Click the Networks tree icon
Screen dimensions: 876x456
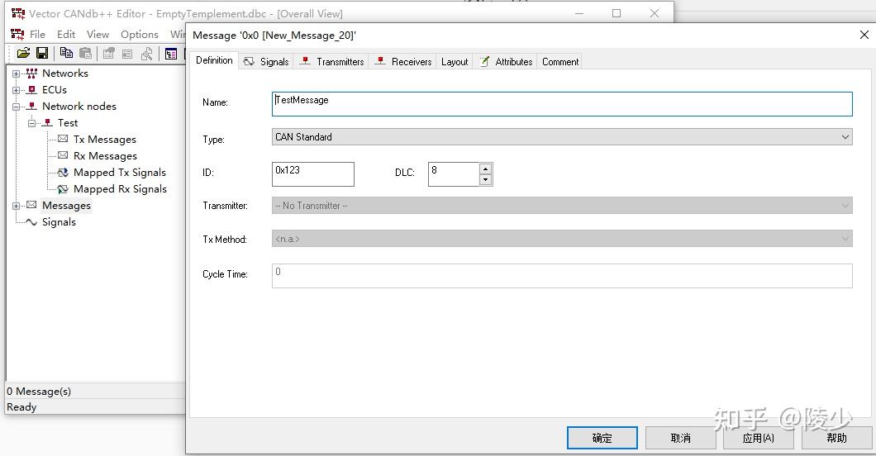point(31,74)
